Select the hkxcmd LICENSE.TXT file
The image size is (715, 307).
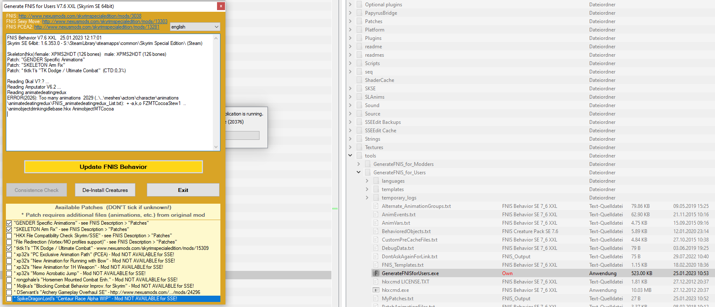pyautogui.click(x=405, y=282)
